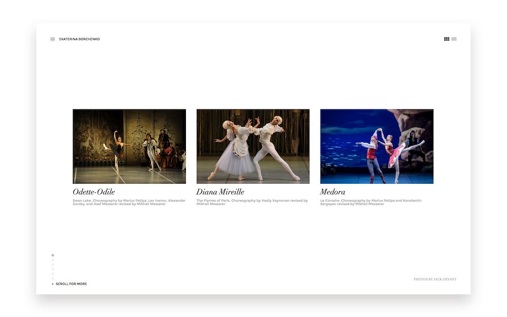Jump to the fourth pagination dot

tap(53, 269)
